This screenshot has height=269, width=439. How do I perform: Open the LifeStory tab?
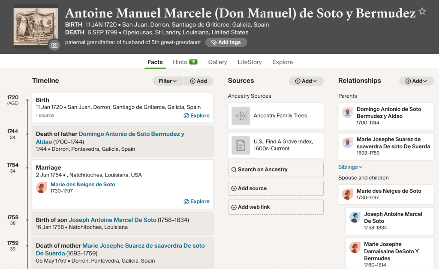tap(250, 62)
